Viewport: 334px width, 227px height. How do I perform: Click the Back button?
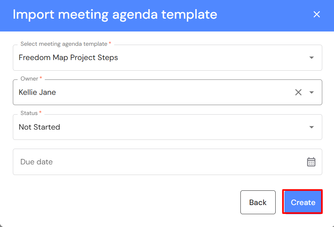pyautogui.click(x=258, y=202)
